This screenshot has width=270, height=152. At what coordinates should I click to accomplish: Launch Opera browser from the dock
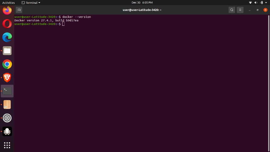coord(7,24)
